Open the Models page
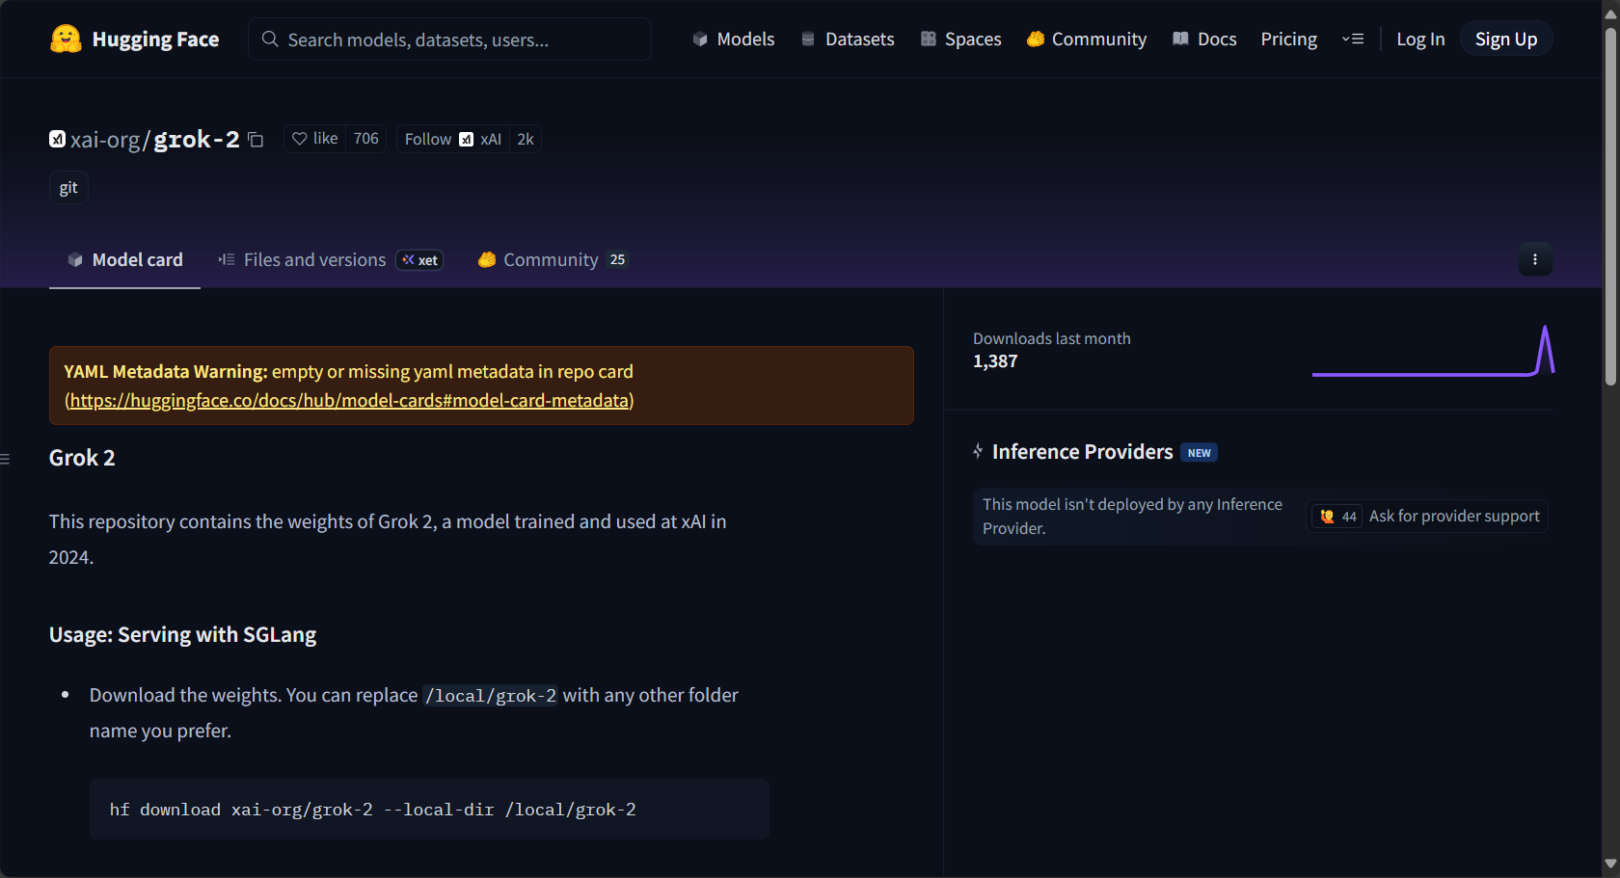 734,40
